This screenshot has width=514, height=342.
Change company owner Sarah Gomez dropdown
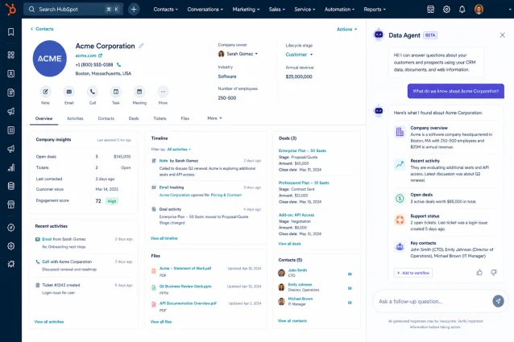pos(238,54)
